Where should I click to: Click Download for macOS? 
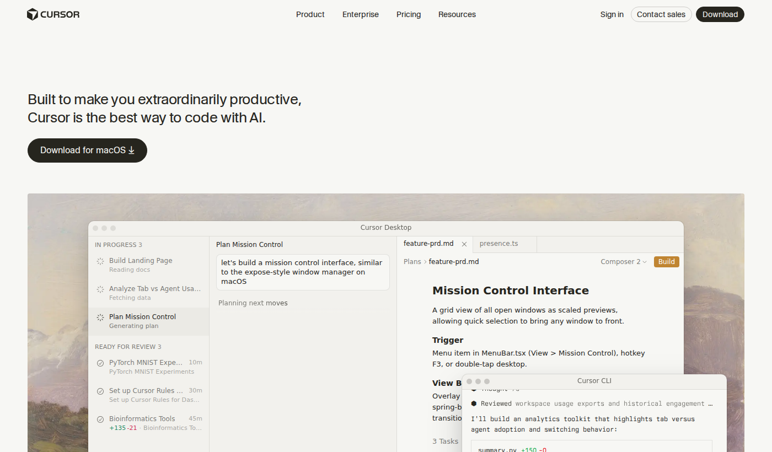pos(87,150)
